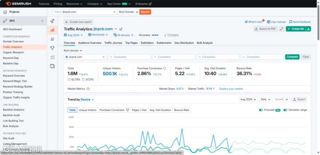
Task: Clear the jlcpcb.com URL search field
Action: [114, 12]
